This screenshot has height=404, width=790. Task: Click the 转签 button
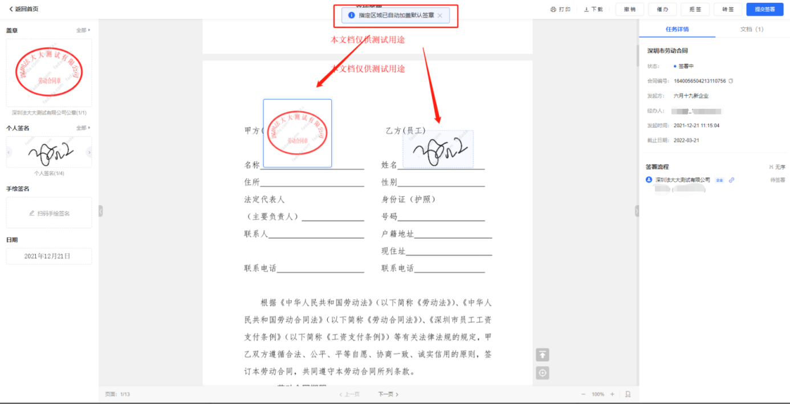pos(728,9)
